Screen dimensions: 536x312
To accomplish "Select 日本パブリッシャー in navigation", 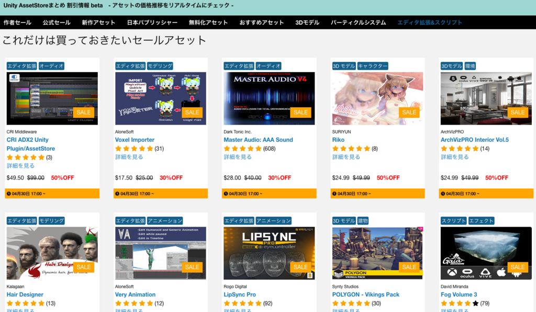I will coord(152,23).
